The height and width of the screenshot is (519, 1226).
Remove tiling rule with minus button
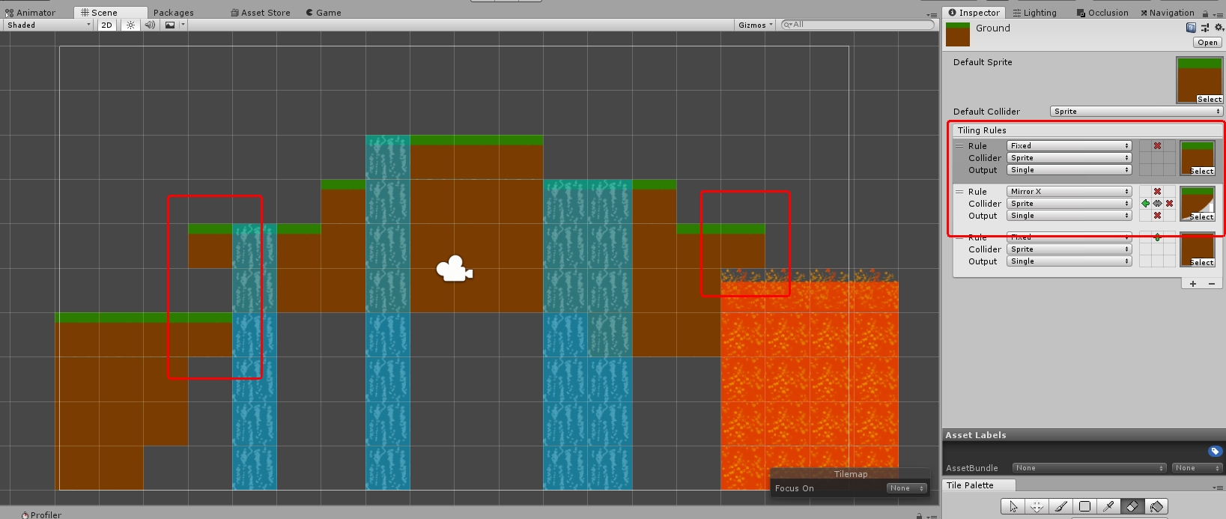[1212, 284]
